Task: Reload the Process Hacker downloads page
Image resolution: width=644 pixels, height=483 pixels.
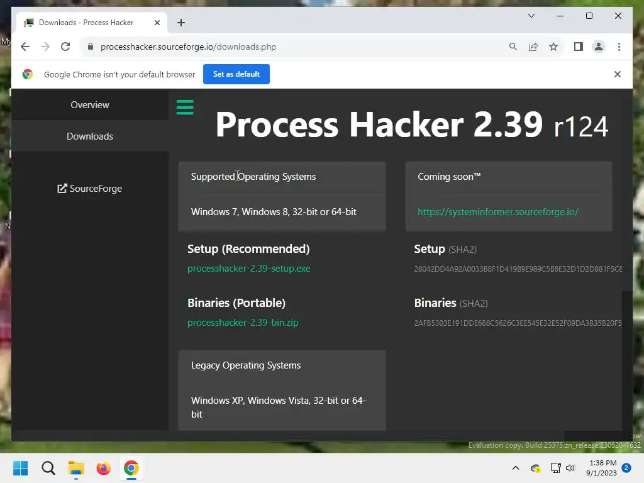Action: [65, 47]
